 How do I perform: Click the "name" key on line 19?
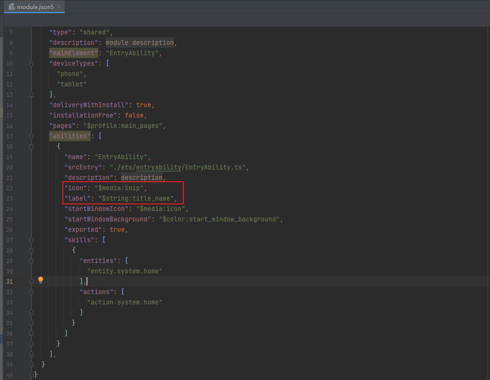(76, 157)
